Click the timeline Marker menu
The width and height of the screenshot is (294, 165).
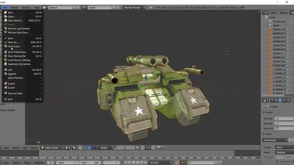pos(17,163)
